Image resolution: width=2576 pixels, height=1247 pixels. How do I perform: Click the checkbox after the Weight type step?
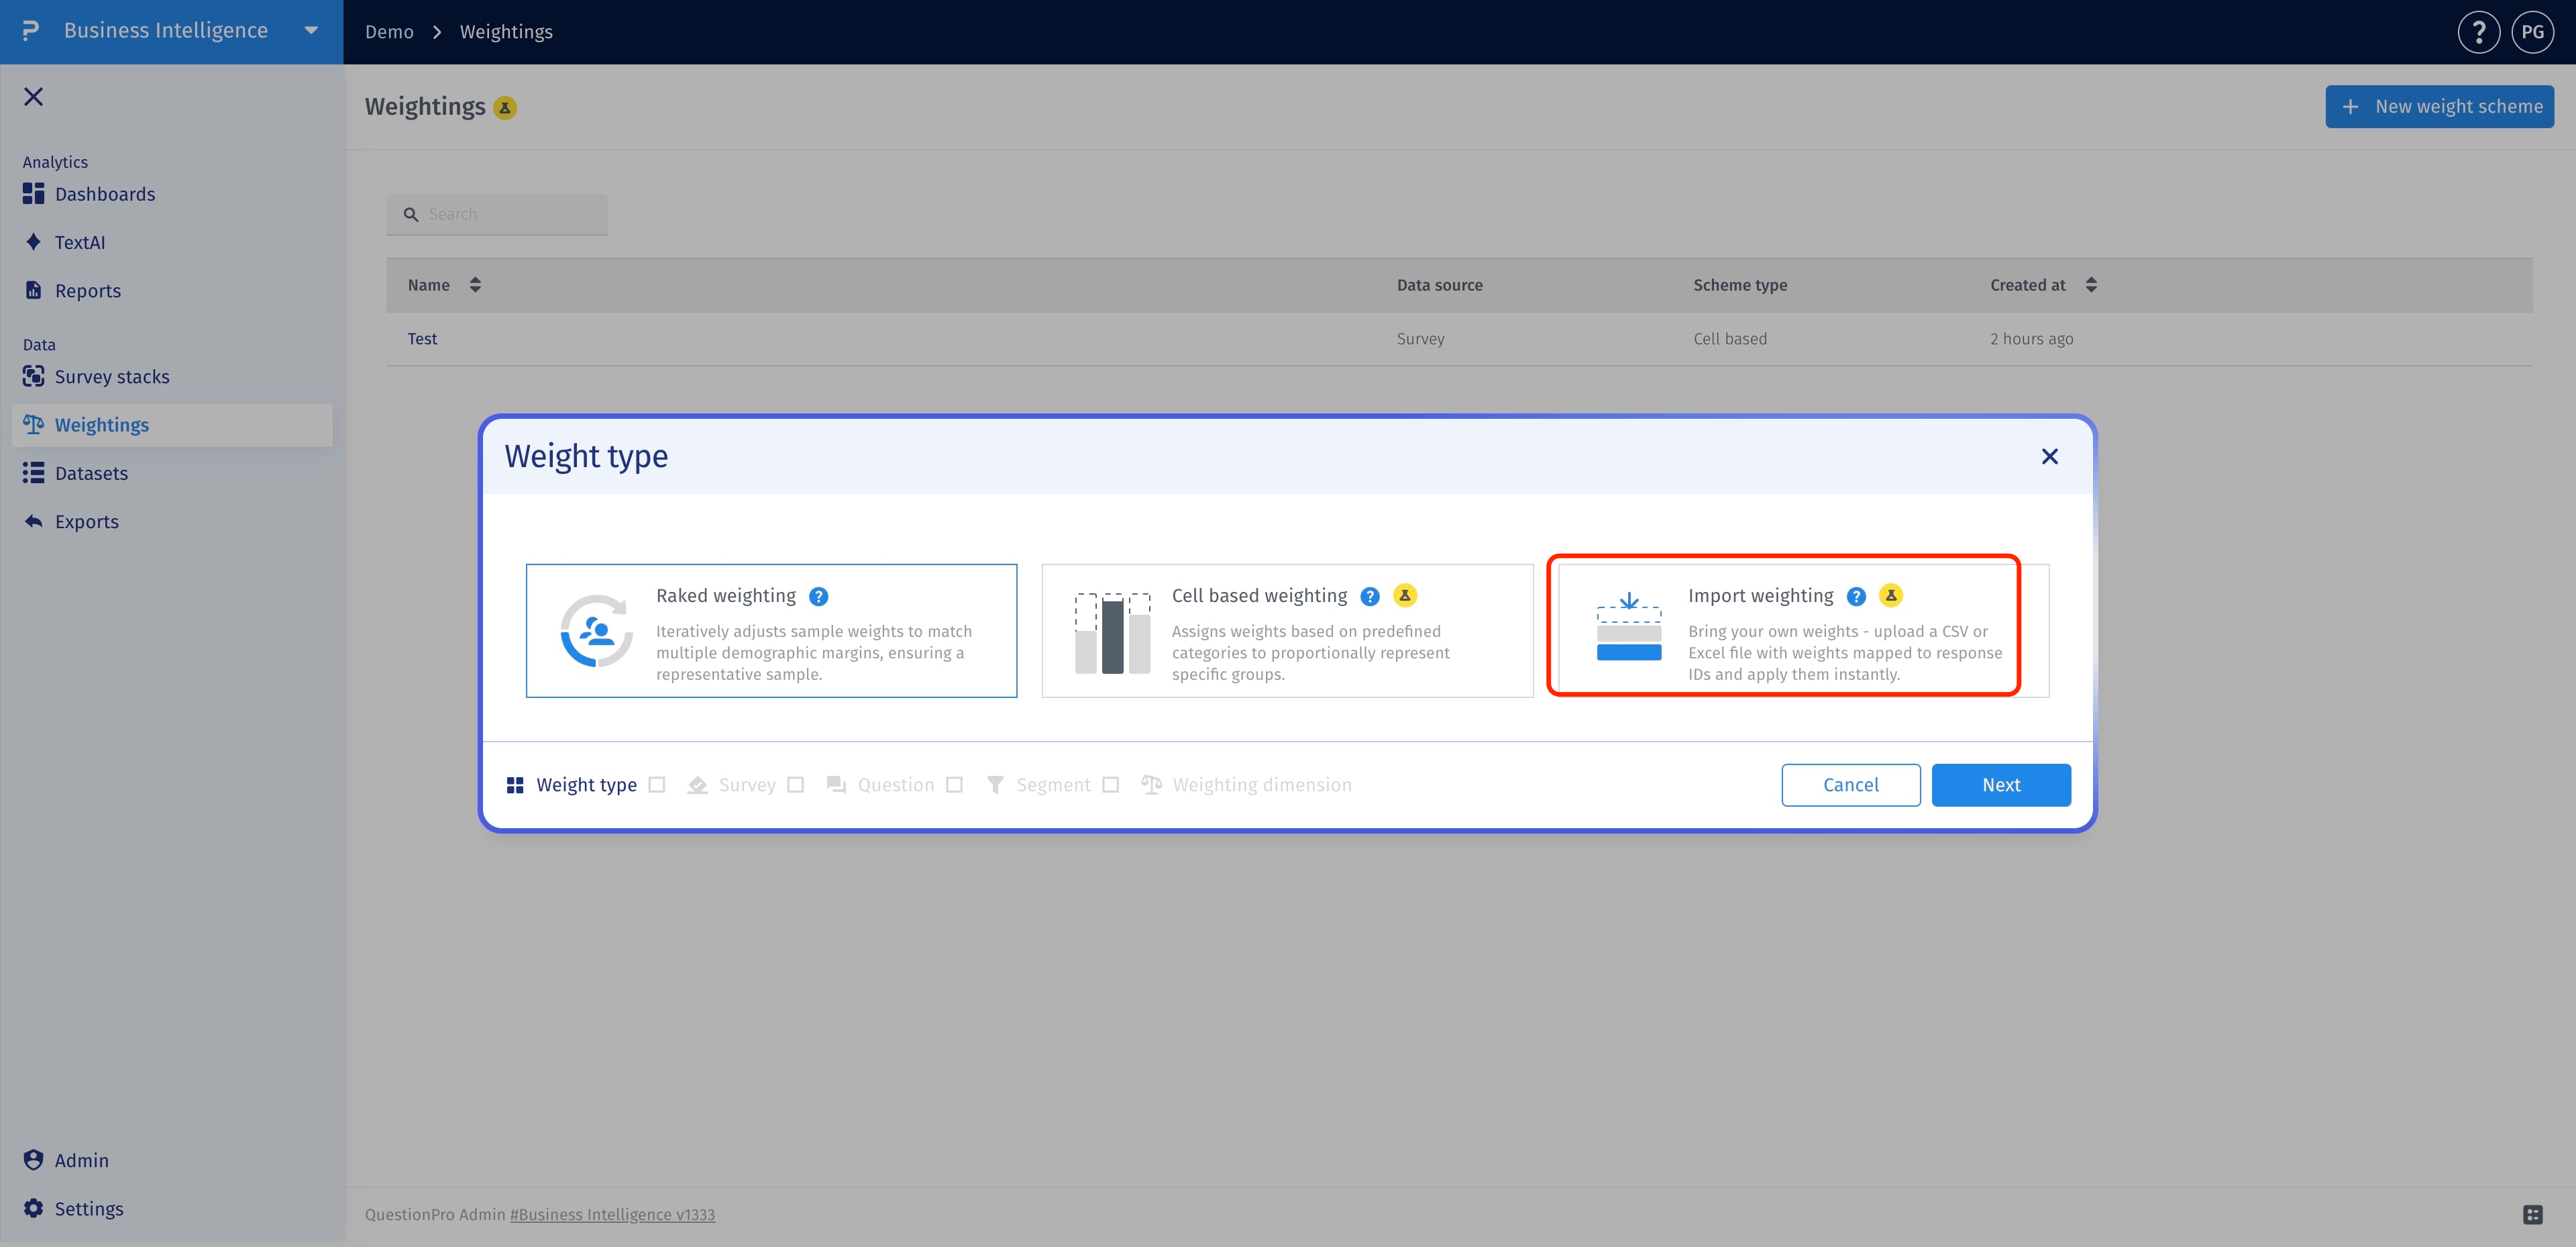click(x=657, y=785)
